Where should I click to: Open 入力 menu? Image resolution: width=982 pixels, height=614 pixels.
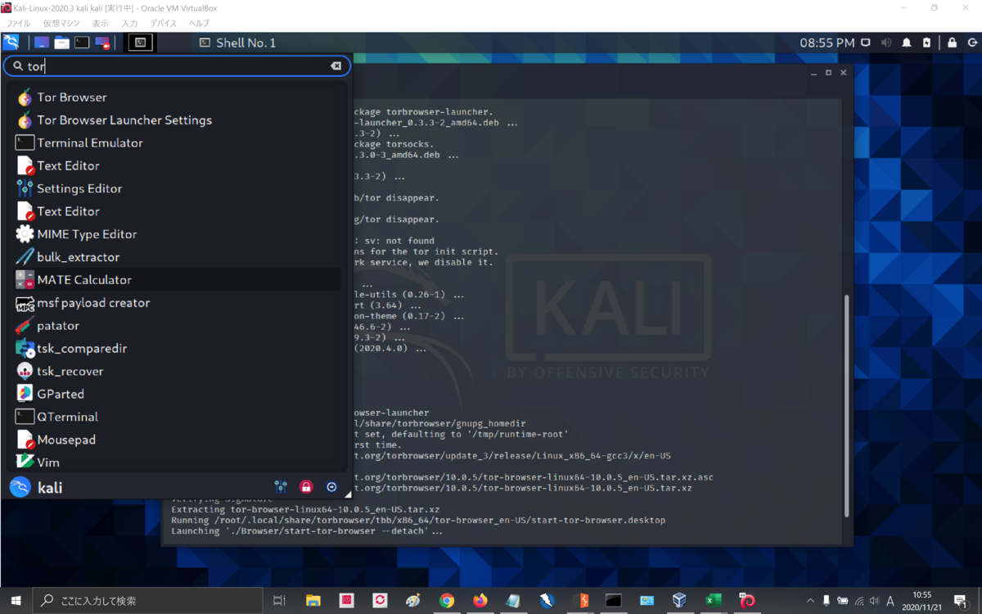pos(129,24)
